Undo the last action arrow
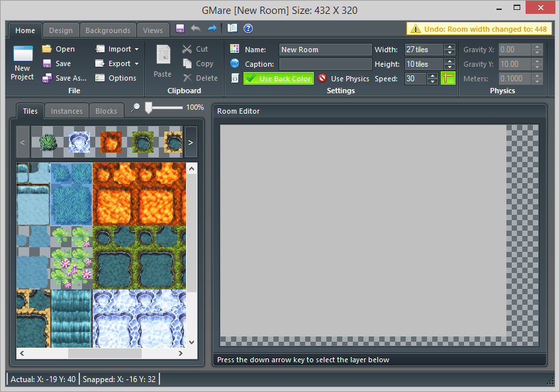Viewport: 560px width, 392px height. (196, 28)
